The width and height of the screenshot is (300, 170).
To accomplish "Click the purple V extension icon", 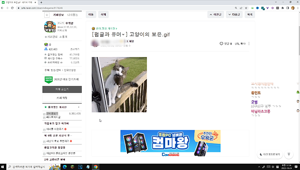I will coord(267,8).
